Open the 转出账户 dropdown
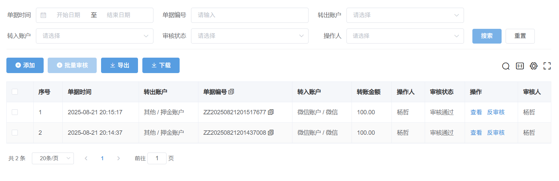This screenshot has width=559, height=181. pyautogui.click(x=405, y=15)
